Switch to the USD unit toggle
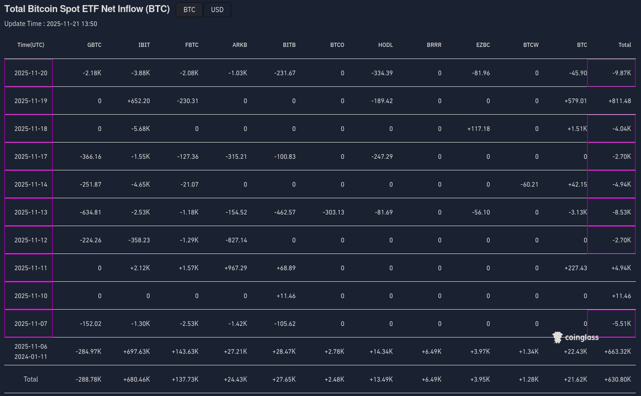Screen dimensions: 641x396 pos(217,10)
